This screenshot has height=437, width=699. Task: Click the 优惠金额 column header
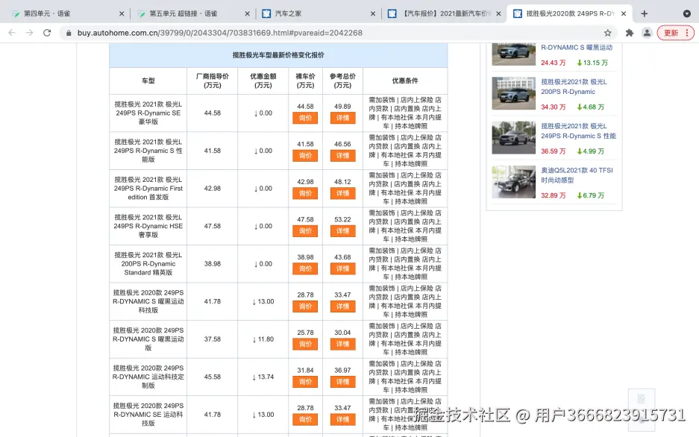point(263,81)
